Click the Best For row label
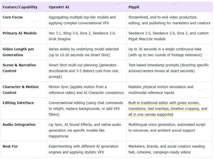The image size is (214, 159). [x=10, y=146]
